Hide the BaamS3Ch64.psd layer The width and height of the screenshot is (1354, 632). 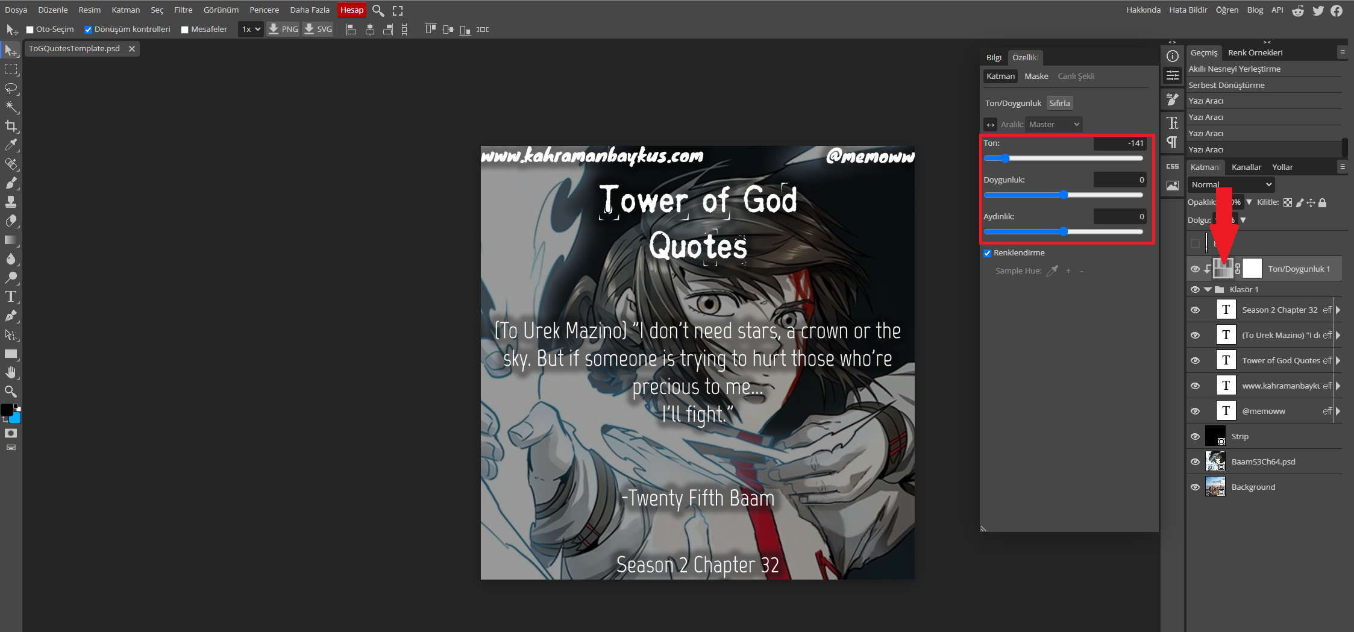click(x=1195, y=462)
